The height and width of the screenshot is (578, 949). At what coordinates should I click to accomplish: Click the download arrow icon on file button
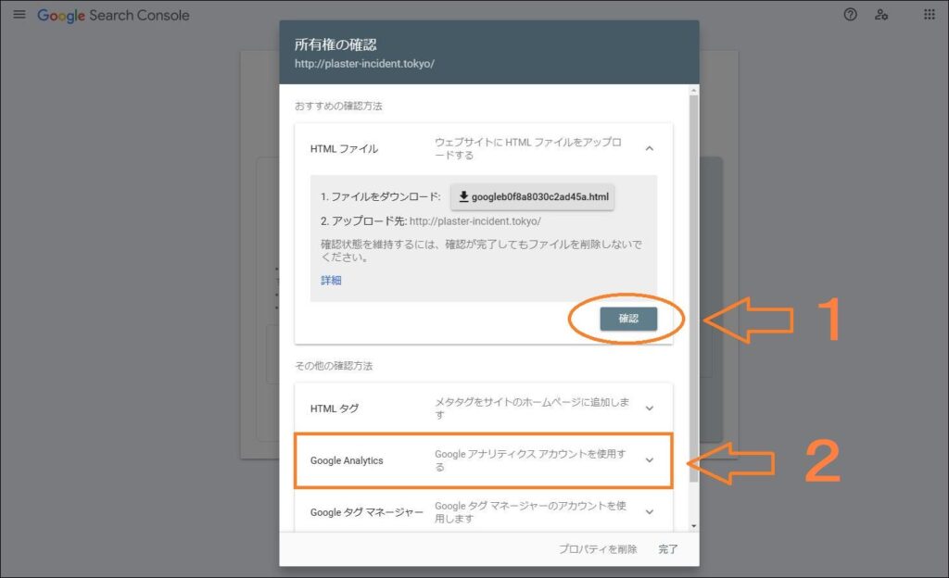(x=463, y=196)
